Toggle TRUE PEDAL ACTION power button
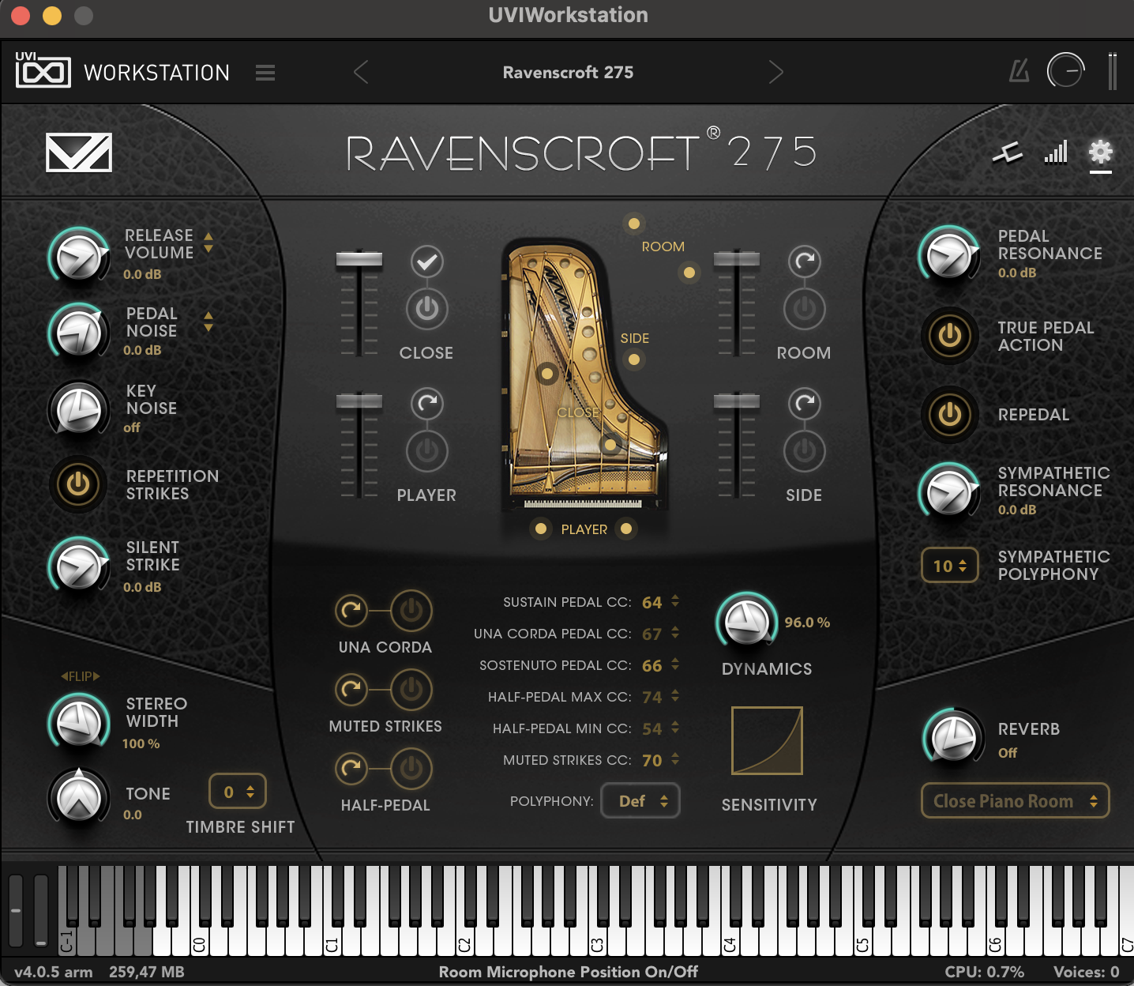 click(x=950, y=336)
